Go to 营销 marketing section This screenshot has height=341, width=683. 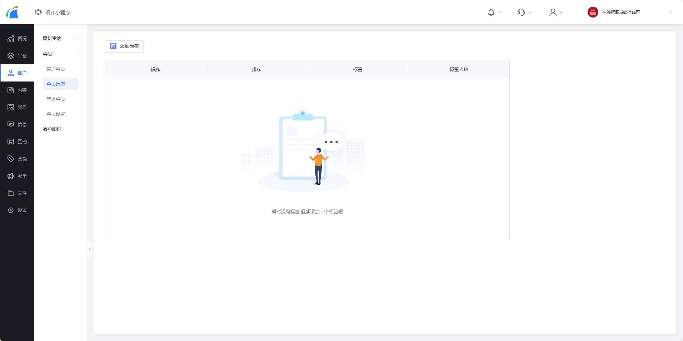pyautogui.click(x=17, y=159)
